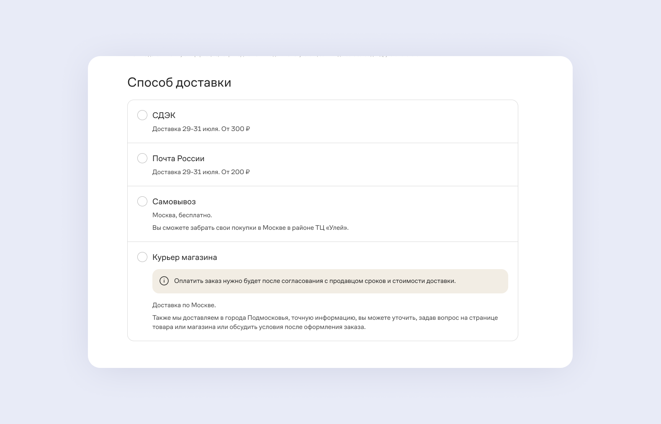Click the info circle icon in notice
This screenshot has width=661, height=424.
pos(164,281)
